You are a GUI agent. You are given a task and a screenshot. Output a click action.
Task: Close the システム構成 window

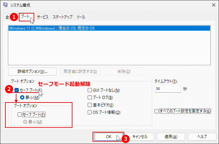213,5
